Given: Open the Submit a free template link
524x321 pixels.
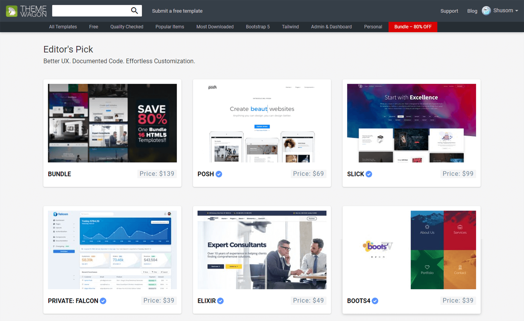Looking at the screenshot, I should tap(177, 11).
